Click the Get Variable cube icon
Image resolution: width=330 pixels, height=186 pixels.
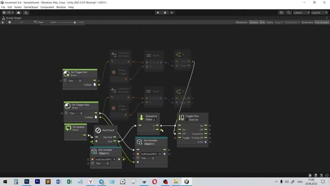point(94,151)
